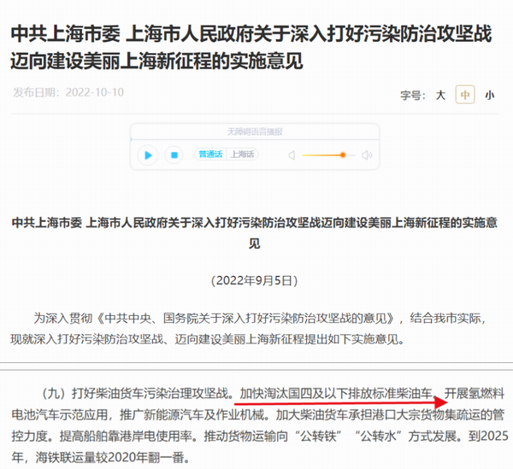Click the 字号 label

pos(413,96)
